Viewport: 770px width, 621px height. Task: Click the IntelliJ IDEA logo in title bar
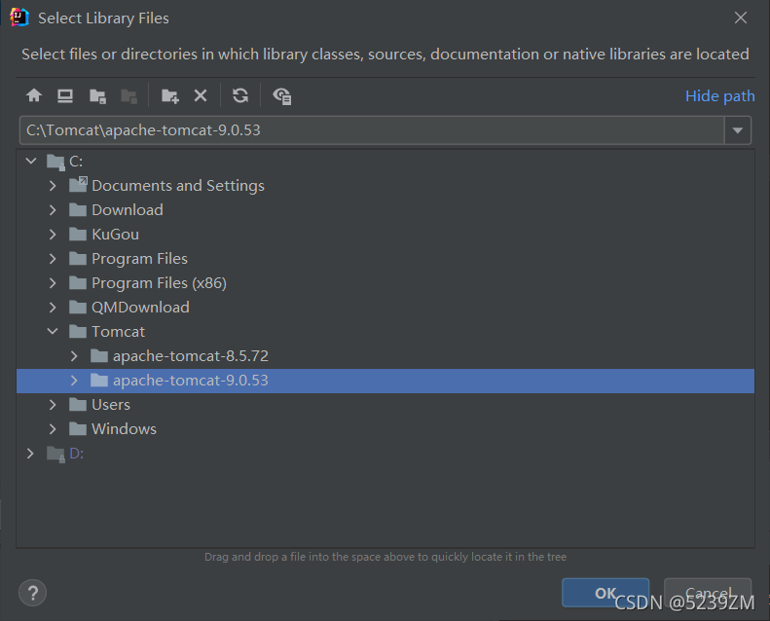(19, 18)
